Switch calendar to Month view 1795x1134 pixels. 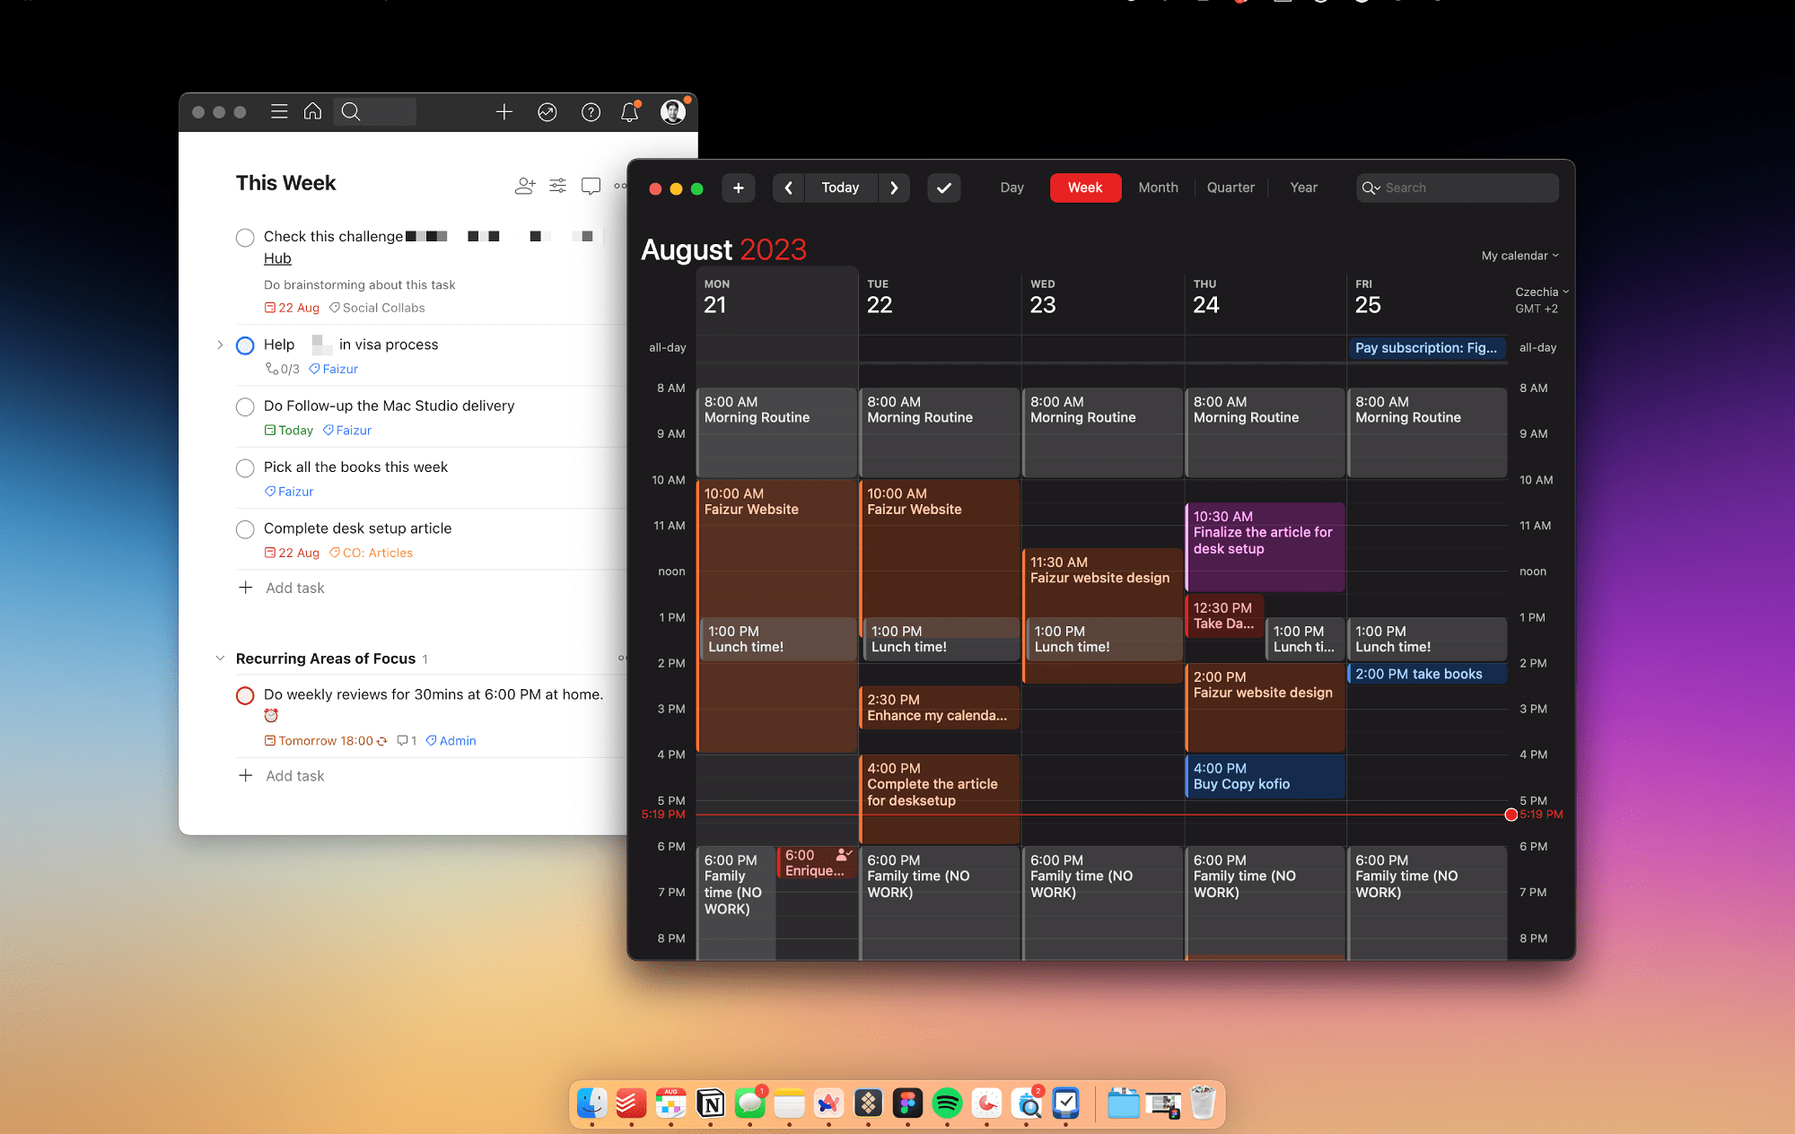[x=1158, y=188]
